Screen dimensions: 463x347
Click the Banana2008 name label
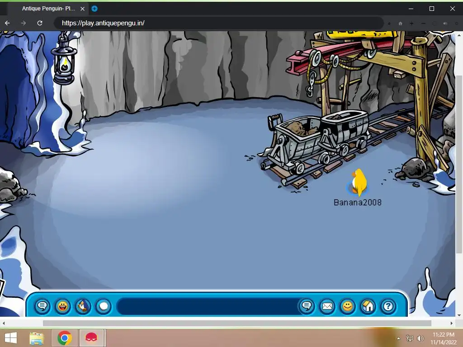(x=358, y=202)
